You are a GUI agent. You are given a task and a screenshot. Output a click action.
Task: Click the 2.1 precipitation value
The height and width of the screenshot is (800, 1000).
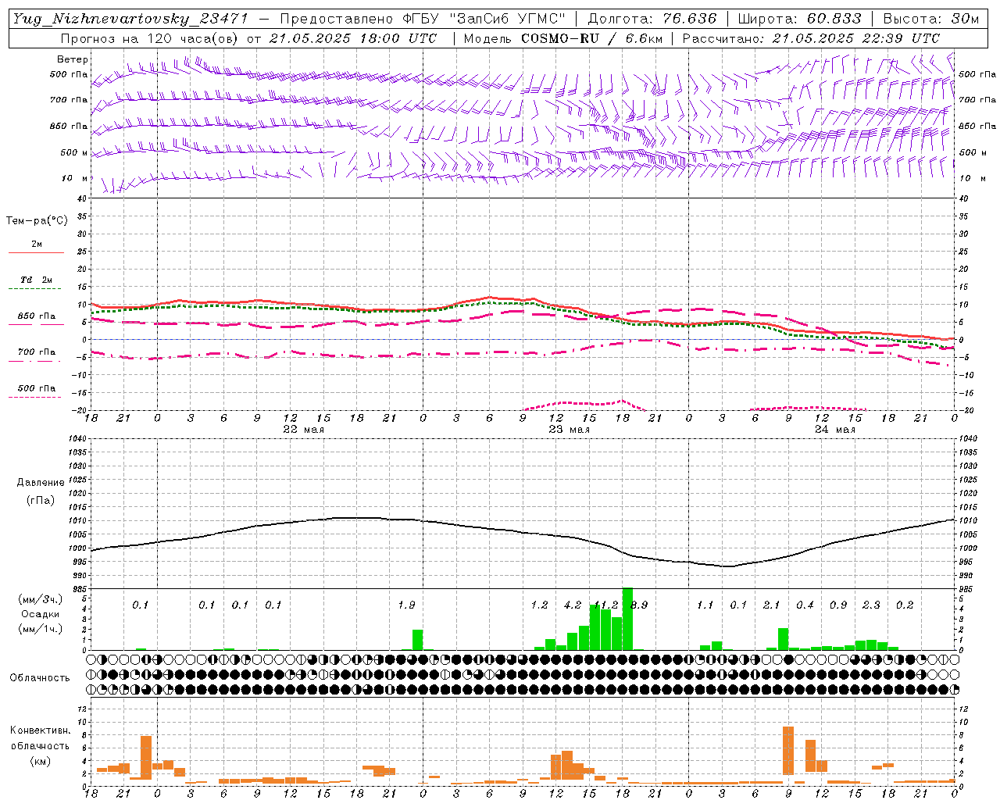click(x=772, y=605)
